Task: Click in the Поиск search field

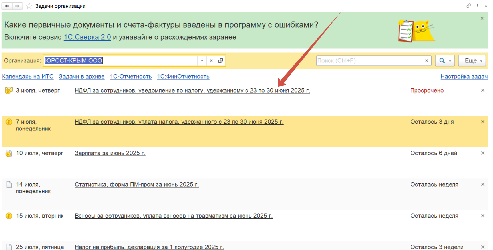Action: [369, 61]
